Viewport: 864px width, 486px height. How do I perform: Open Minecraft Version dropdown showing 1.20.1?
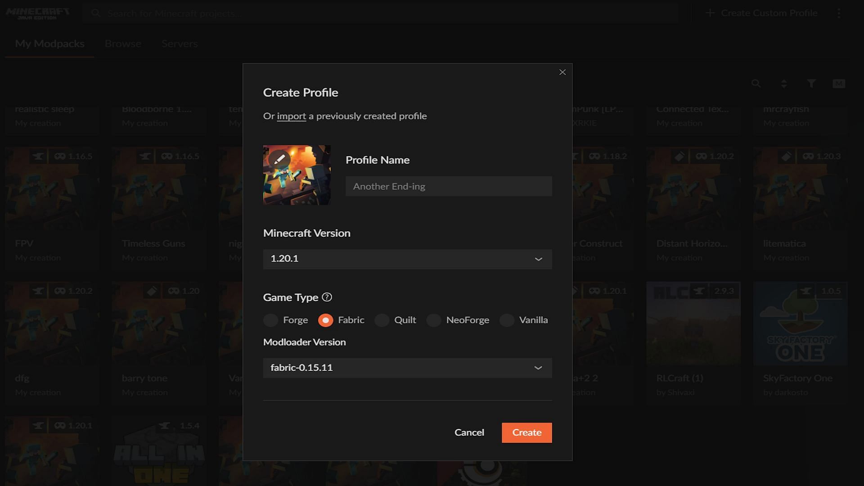click(407, 259)
